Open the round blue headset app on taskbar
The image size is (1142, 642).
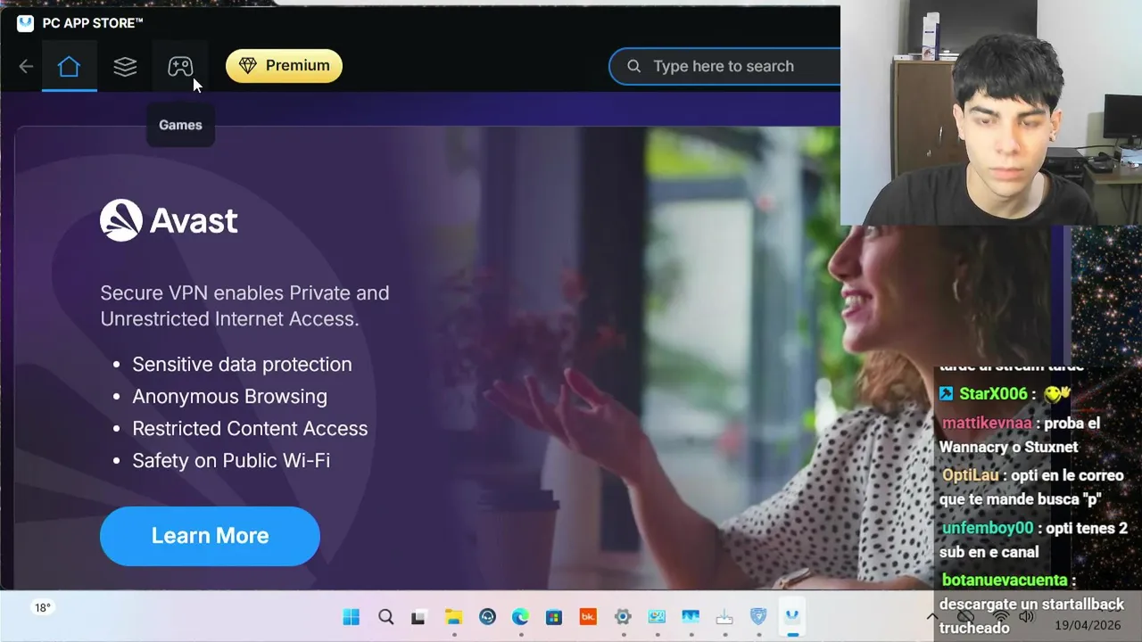click(x=487, y=617)
